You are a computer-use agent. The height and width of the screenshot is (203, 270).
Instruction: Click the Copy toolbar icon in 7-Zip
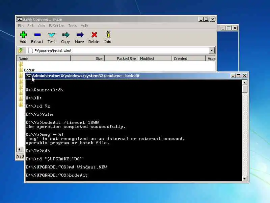(x=65, y=37)
